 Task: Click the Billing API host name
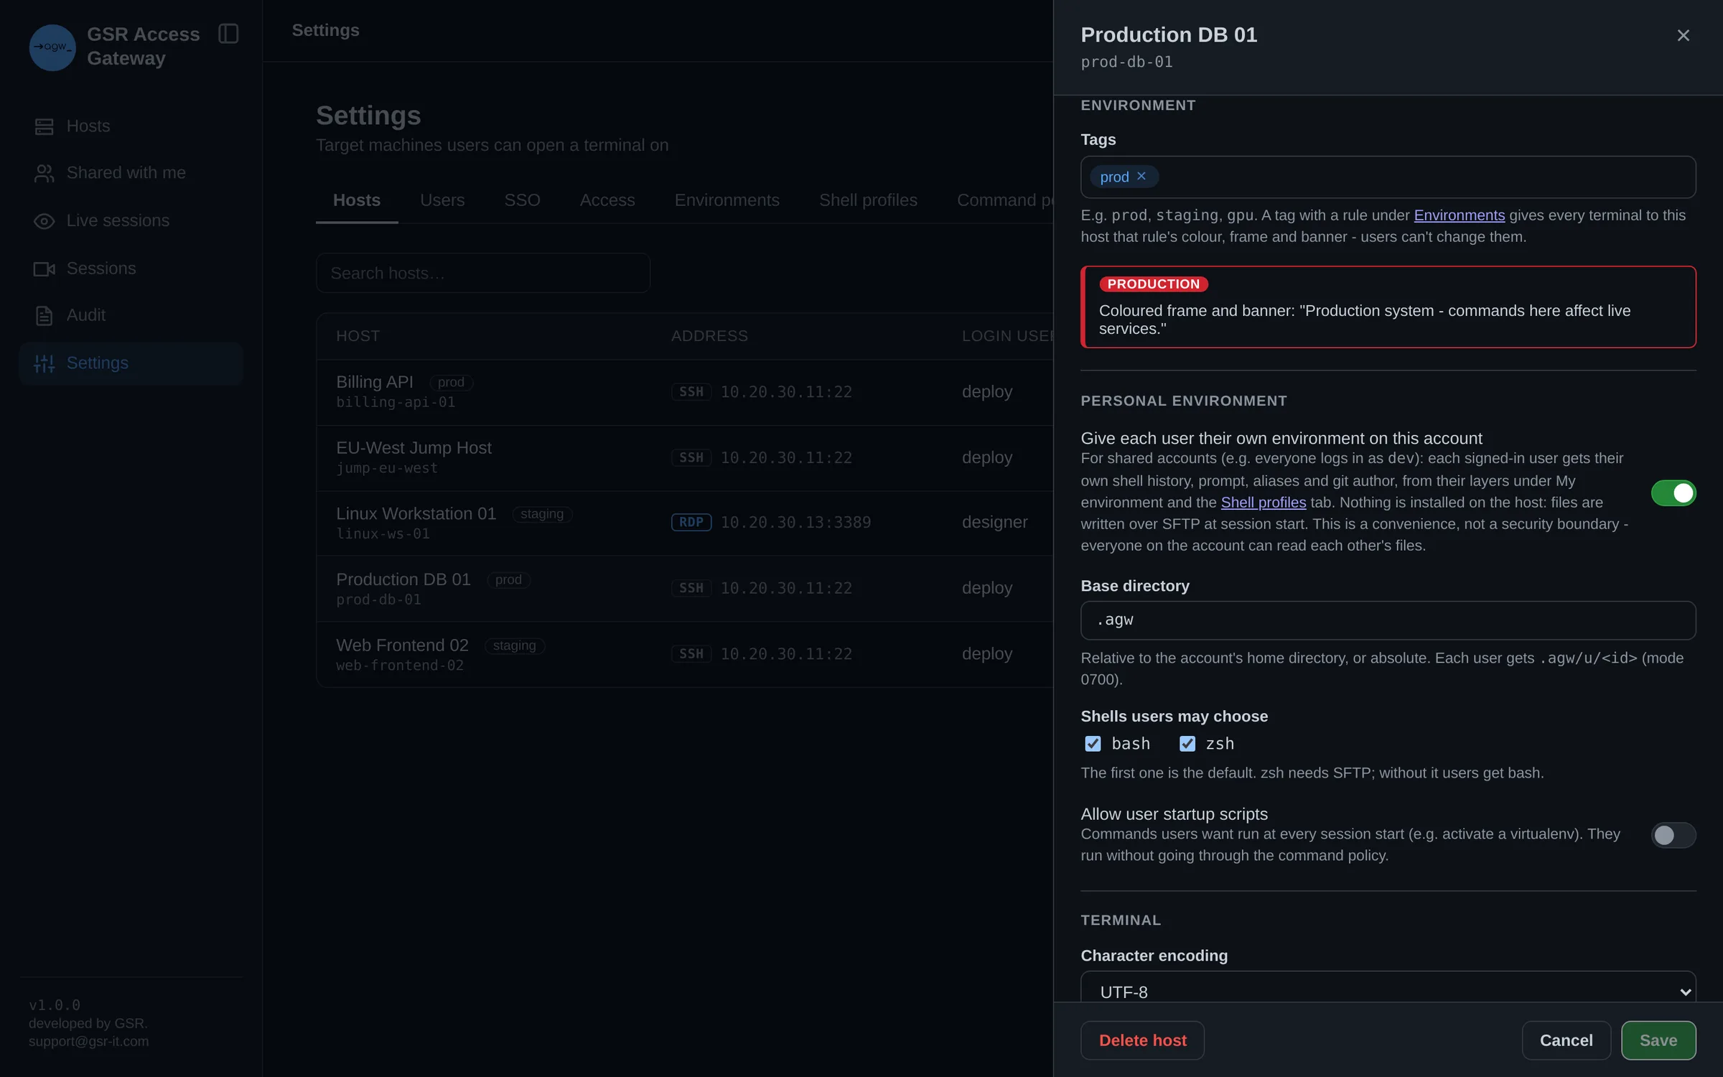click(374, 382)
